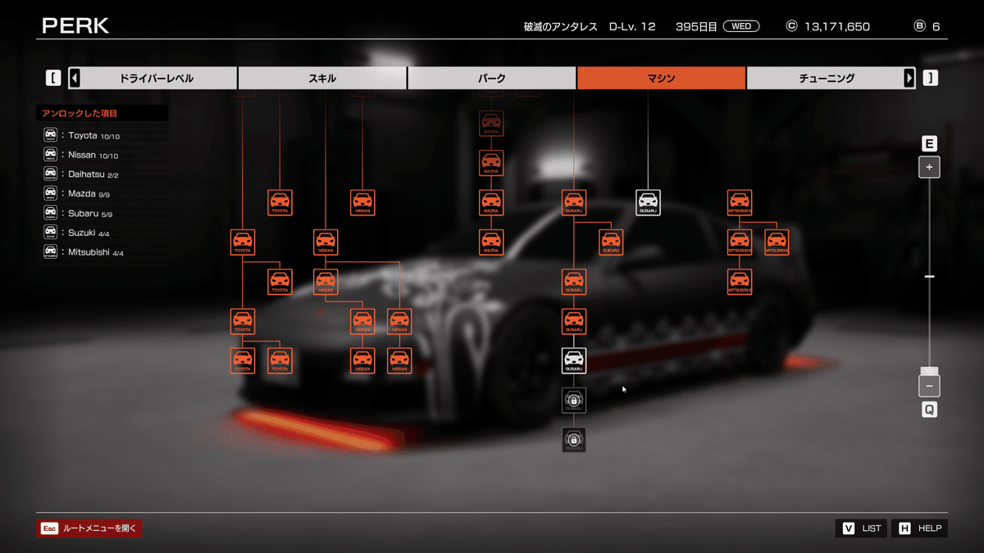Click the 13,171,650 credits amount

pos(837,26)
